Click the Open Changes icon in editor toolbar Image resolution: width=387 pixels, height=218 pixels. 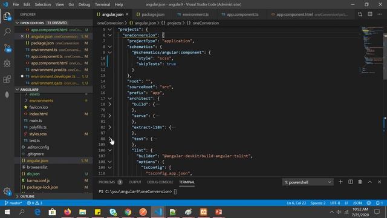(360, 15)
